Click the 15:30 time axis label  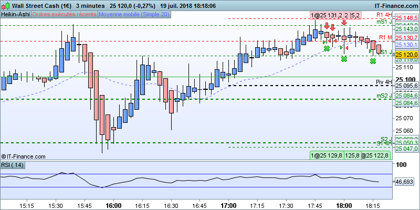pyautogui.click(x=56, y=205)
